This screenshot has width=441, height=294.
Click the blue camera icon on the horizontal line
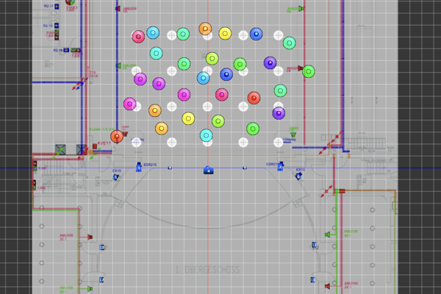[208, 171]
